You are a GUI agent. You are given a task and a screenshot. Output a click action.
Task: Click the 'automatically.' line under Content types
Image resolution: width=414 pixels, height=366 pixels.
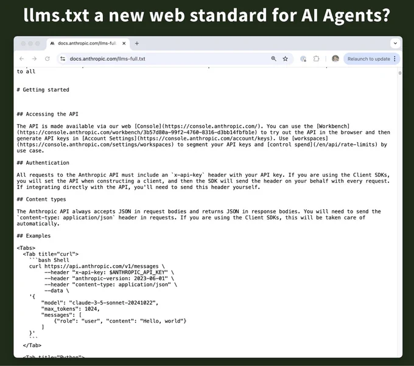click(x=38, y=224)
